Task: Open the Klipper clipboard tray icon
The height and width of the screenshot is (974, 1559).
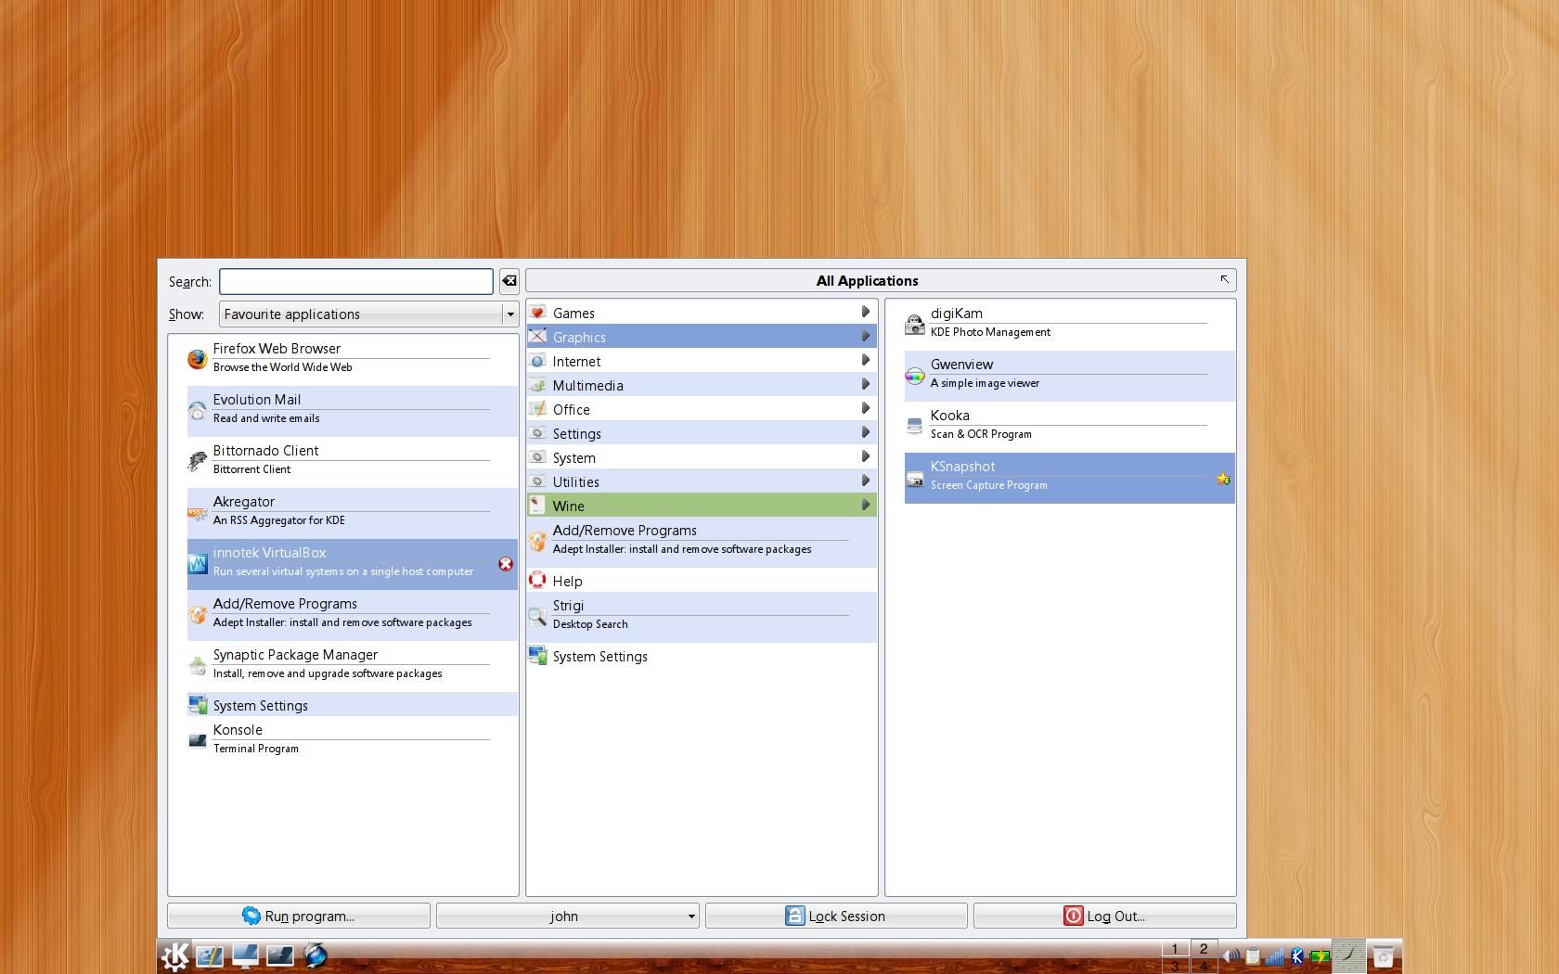Action: tap(1253, 955)
